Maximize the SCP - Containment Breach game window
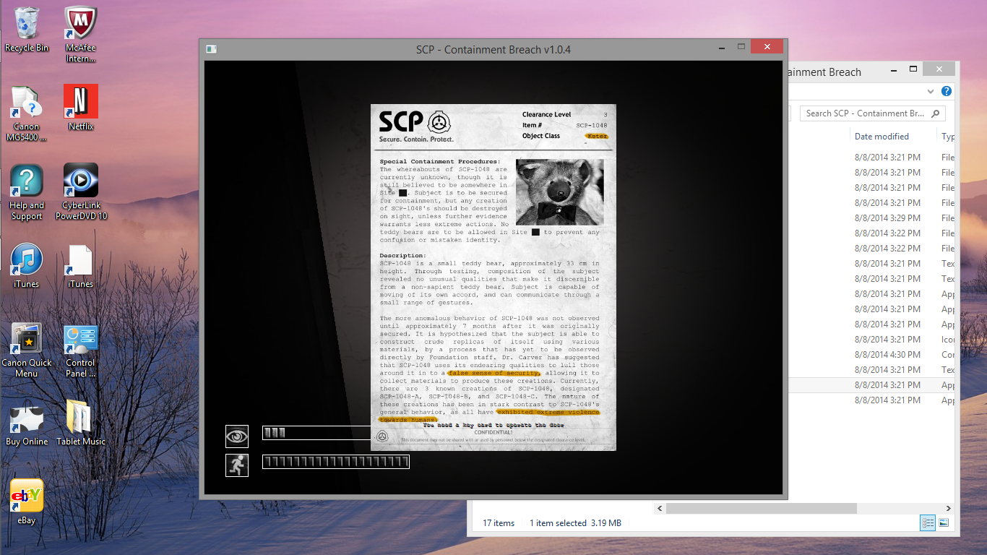The width and height of the screenshot is (987, 555). point(742,48)
